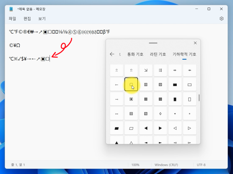Image resolution: width=233 pixels, height=174 pixels.
Task: Insert the white up-pointing triangle
Action: (131, 140)
